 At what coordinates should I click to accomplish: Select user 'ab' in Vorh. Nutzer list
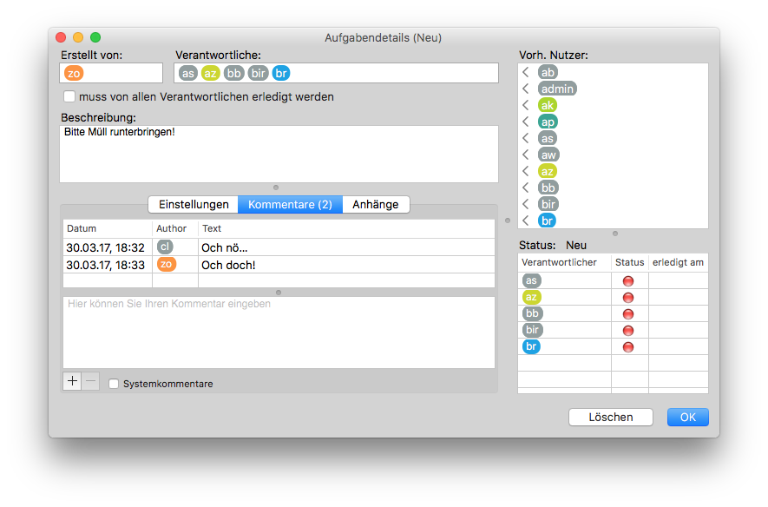548,73
